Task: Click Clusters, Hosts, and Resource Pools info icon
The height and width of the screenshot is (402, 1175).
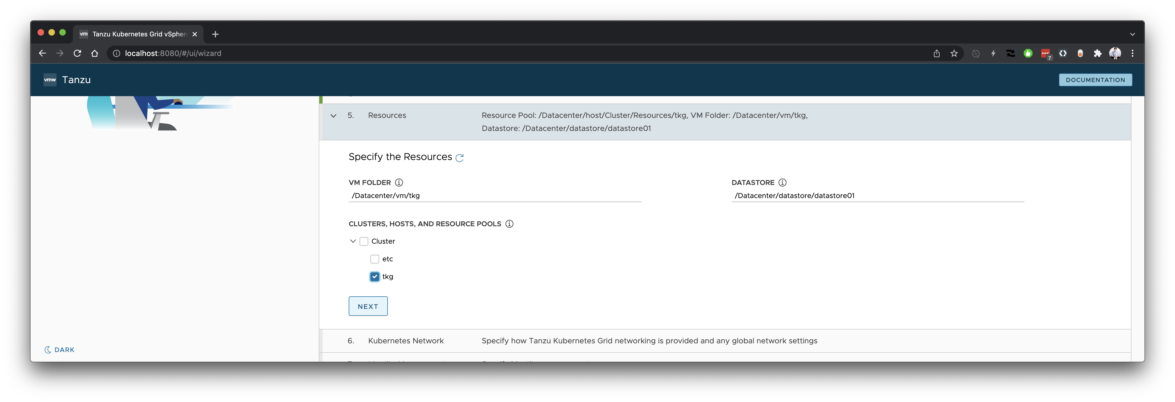Action: pyautogui.click(x=509, y=224)
